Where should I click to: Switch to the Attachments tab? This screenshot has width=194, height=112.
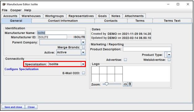click(x=134, y=16)
